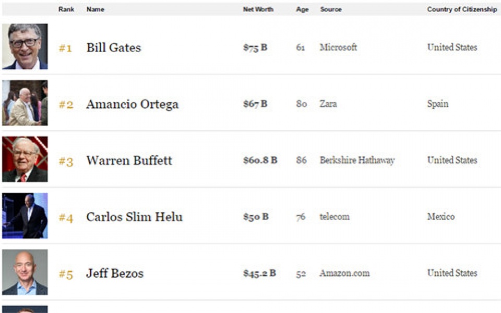Click the Berkshire Hathaway row's photo
This screenshot has height=313, width=501.
pyautogui.click(x=25, y=159)
